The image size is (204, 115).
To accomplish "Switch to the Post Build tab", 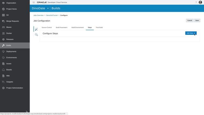I will point(99,27).
